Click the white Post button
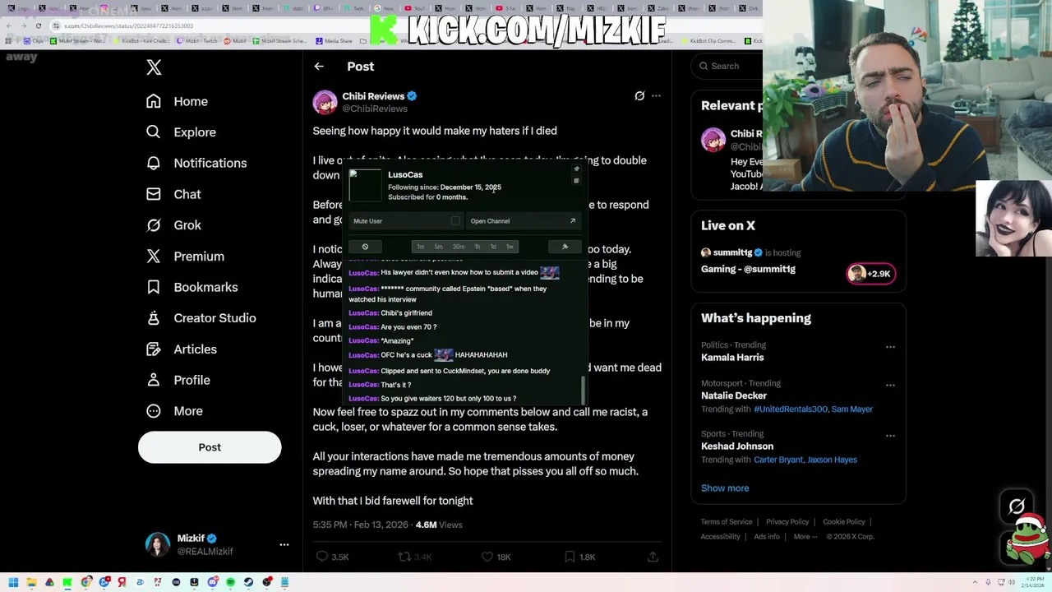This screenshot has width=1052, height=592. tap(210, 447)
